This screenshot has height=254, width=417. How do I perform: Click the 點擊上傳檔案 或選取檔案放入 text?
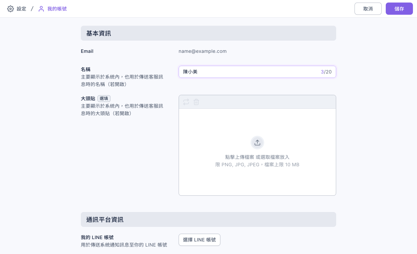[257, 157]
